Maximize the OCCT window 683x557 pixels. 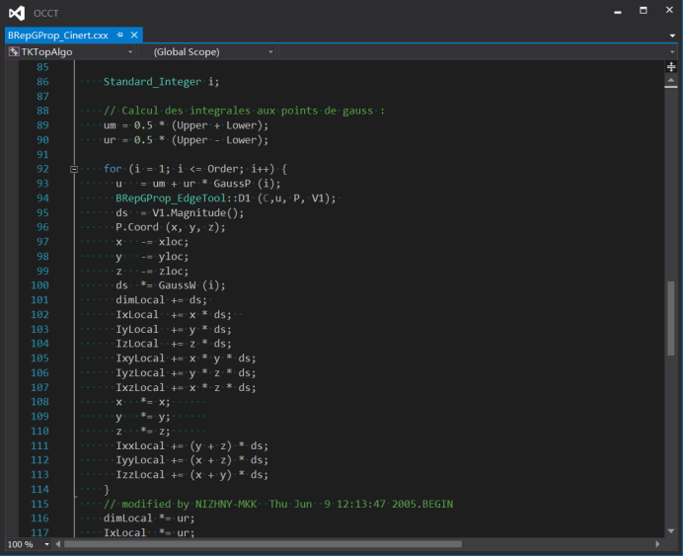click(642, 12)
